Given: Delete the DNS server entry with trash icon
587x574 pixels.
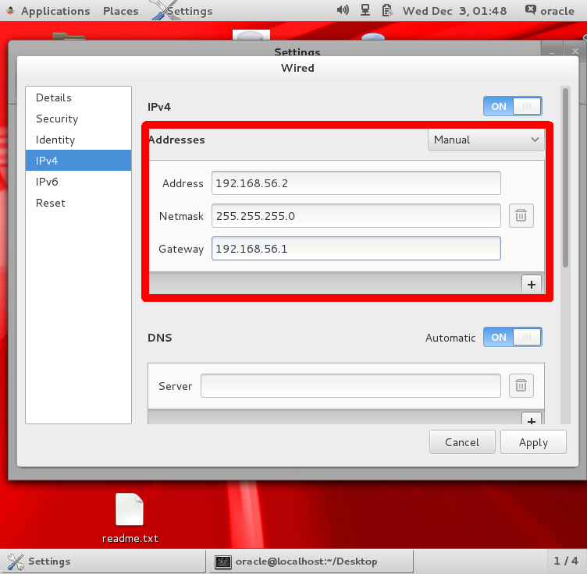Looking at the screenshot, I should point(521,385).
